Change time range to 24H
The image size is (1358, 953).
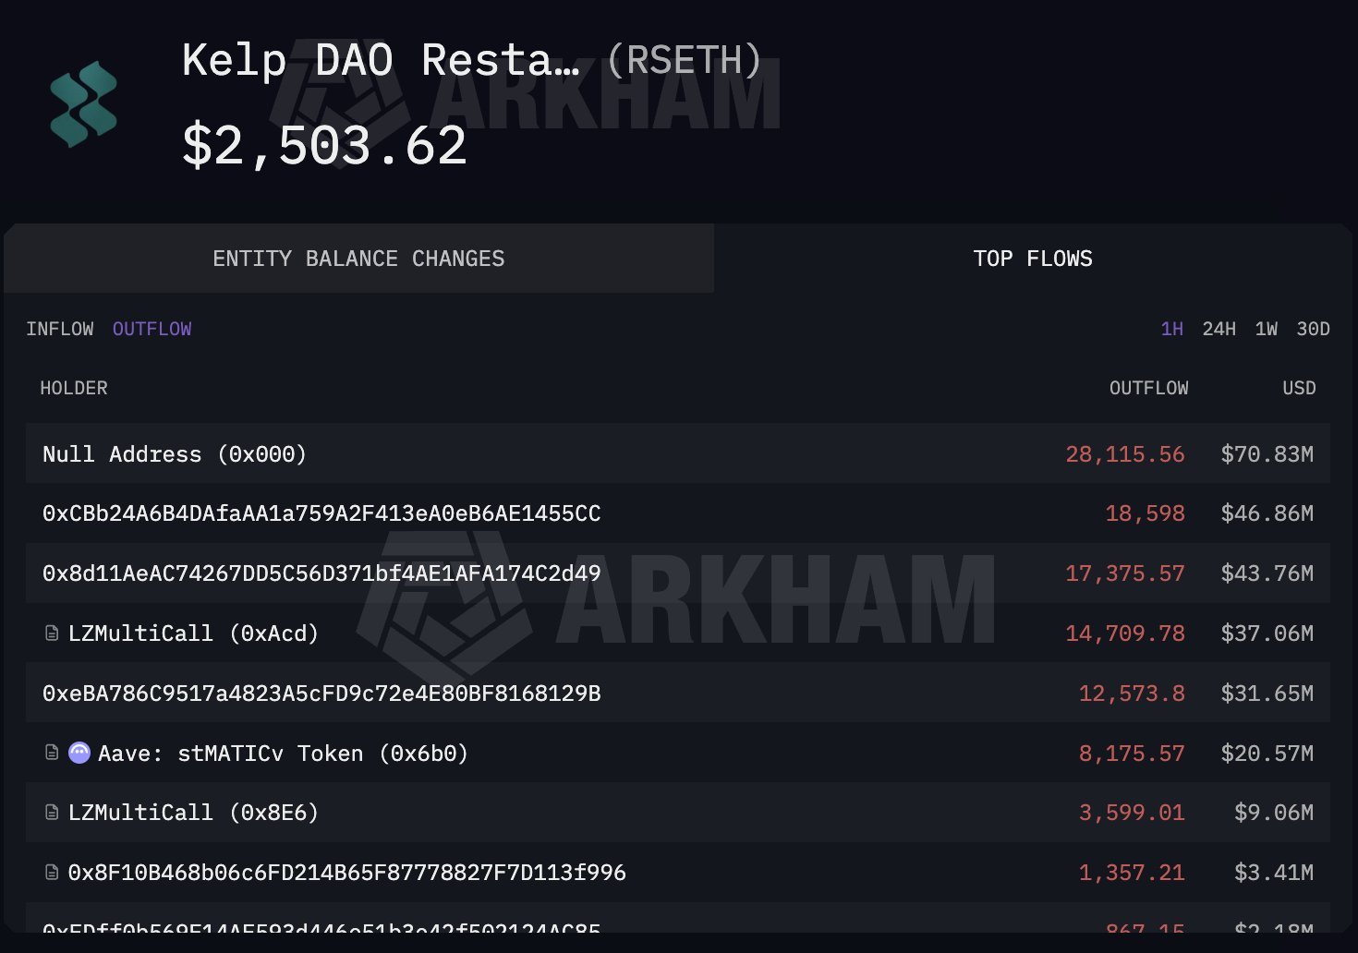pyautogui.click(x=1219, y=329)
